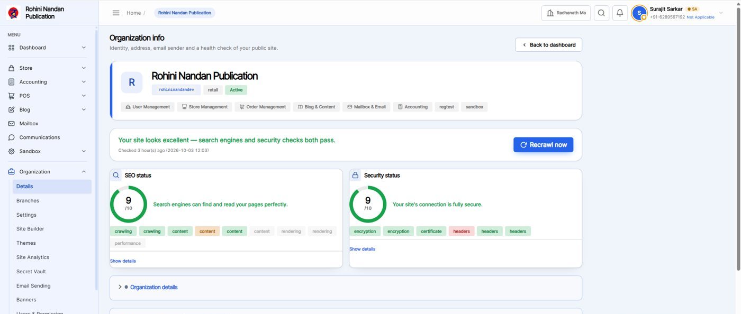
Task: Click the Accounting calculator icon in sidebar
Action: click(12, 82)
